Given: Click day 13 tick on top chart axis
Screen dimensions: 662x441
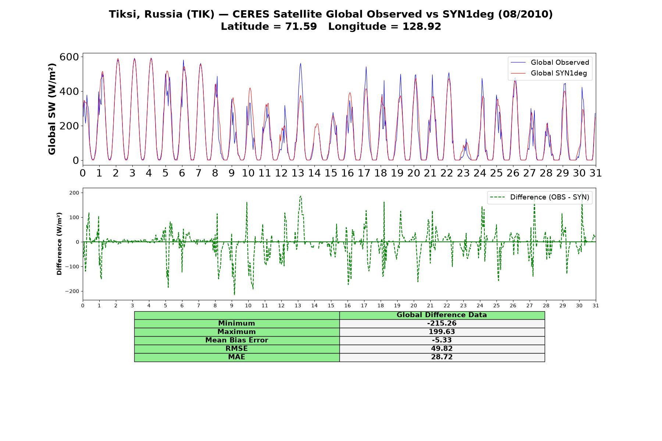Looking at the screenshot, I should click(298, 173).
